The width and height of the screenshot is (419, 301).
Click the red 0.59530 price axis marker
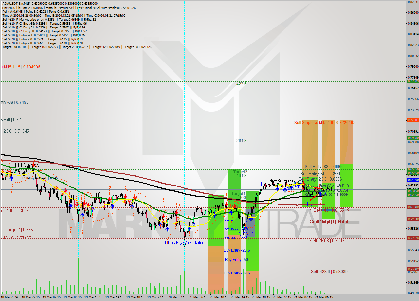(412, 219)
